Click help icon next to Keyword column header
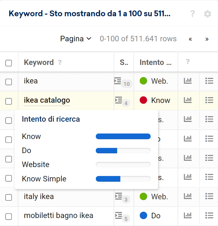The width and height of the screenshot is (218, 226). [60, 62]
